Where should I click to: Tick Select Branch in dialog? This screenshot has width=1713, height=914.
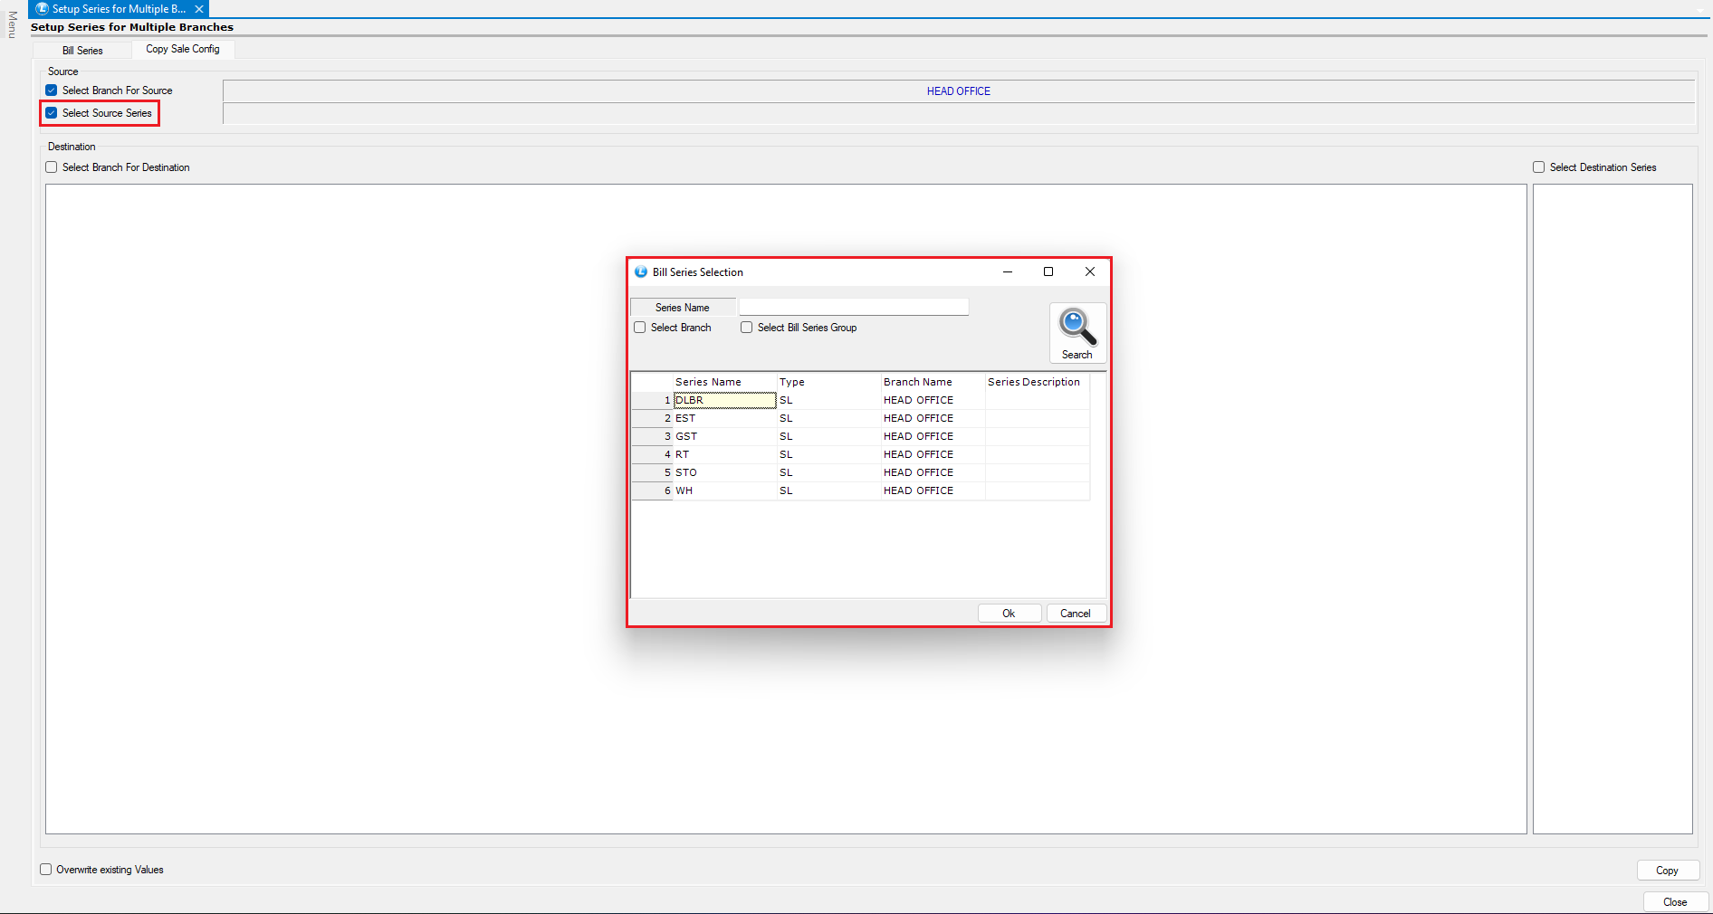point(640,328)
